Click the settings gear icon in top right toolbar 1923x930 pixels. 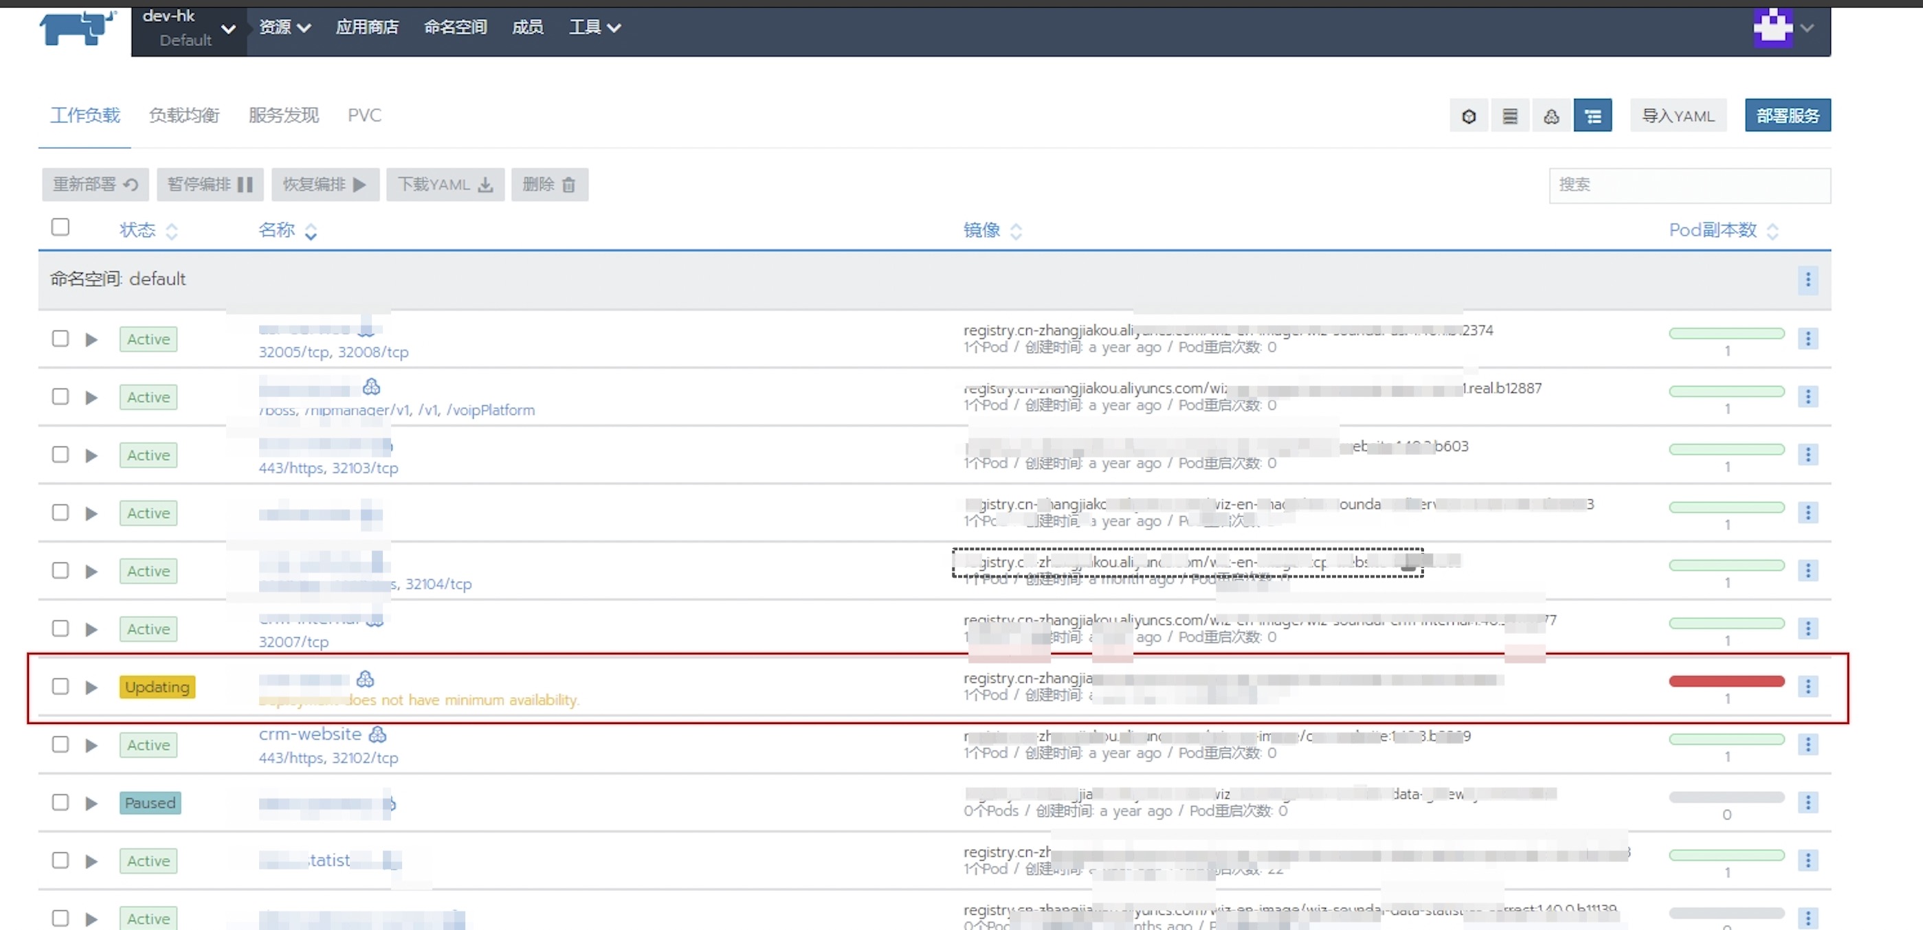click(1469, 115)
